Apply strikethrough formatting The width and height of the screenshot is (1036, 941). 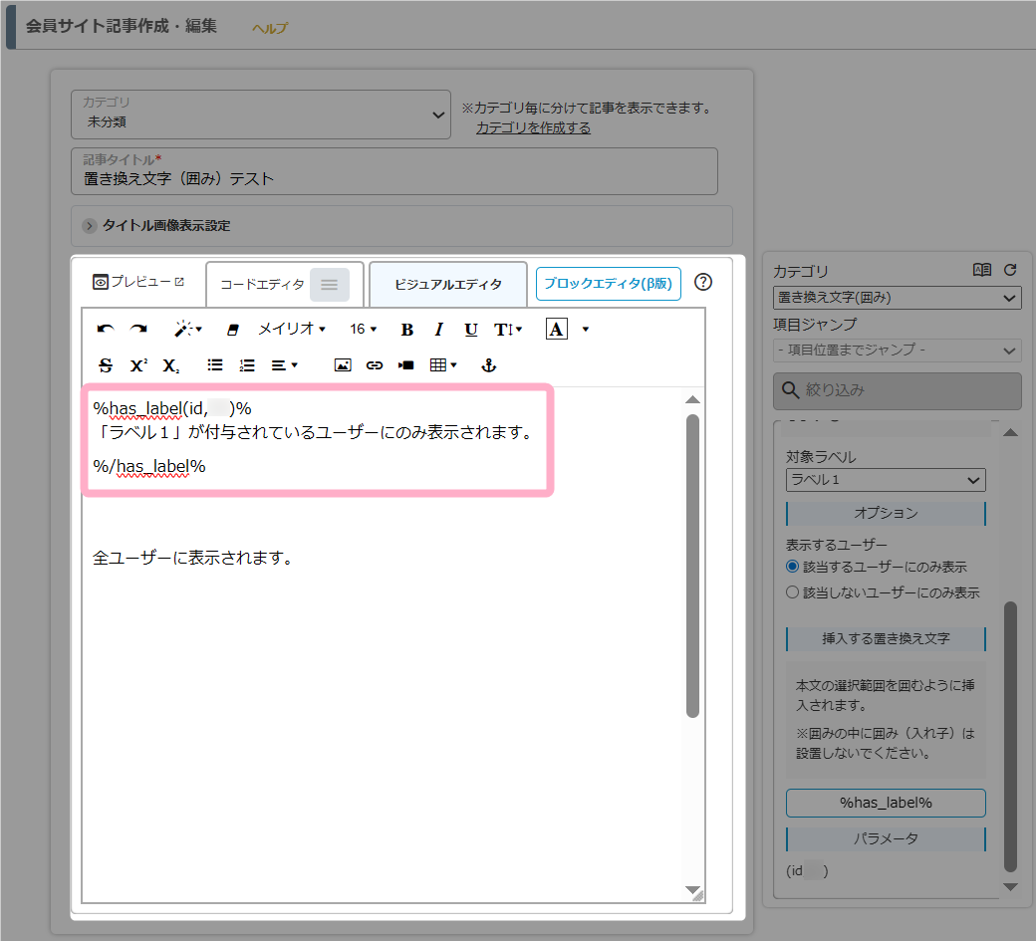pyautogui.click(x=106, y=365)
